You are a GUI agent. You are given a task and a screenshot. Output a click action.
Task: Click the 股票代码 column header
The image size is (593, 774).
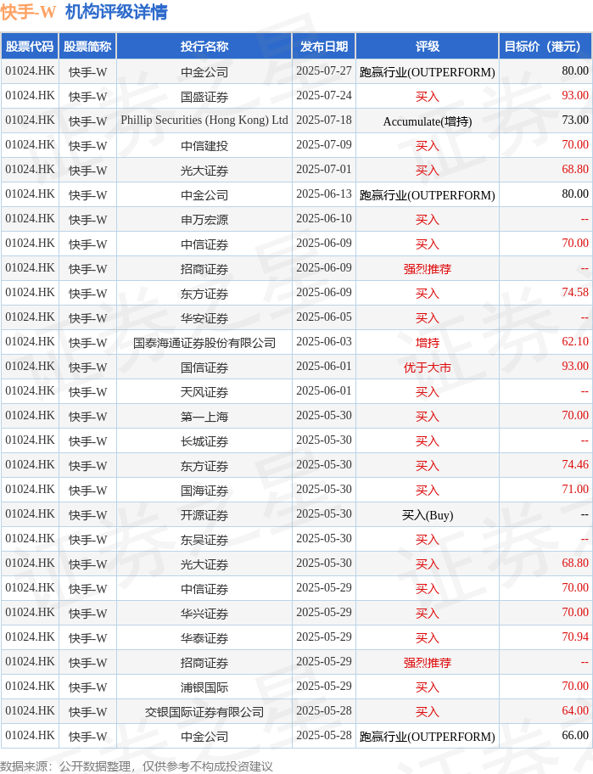30,47
